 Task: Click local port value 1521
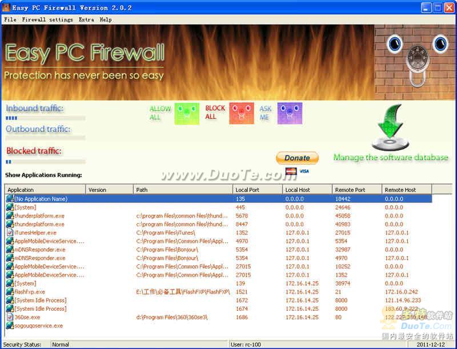pyautogui.click(x=242, y=292)
